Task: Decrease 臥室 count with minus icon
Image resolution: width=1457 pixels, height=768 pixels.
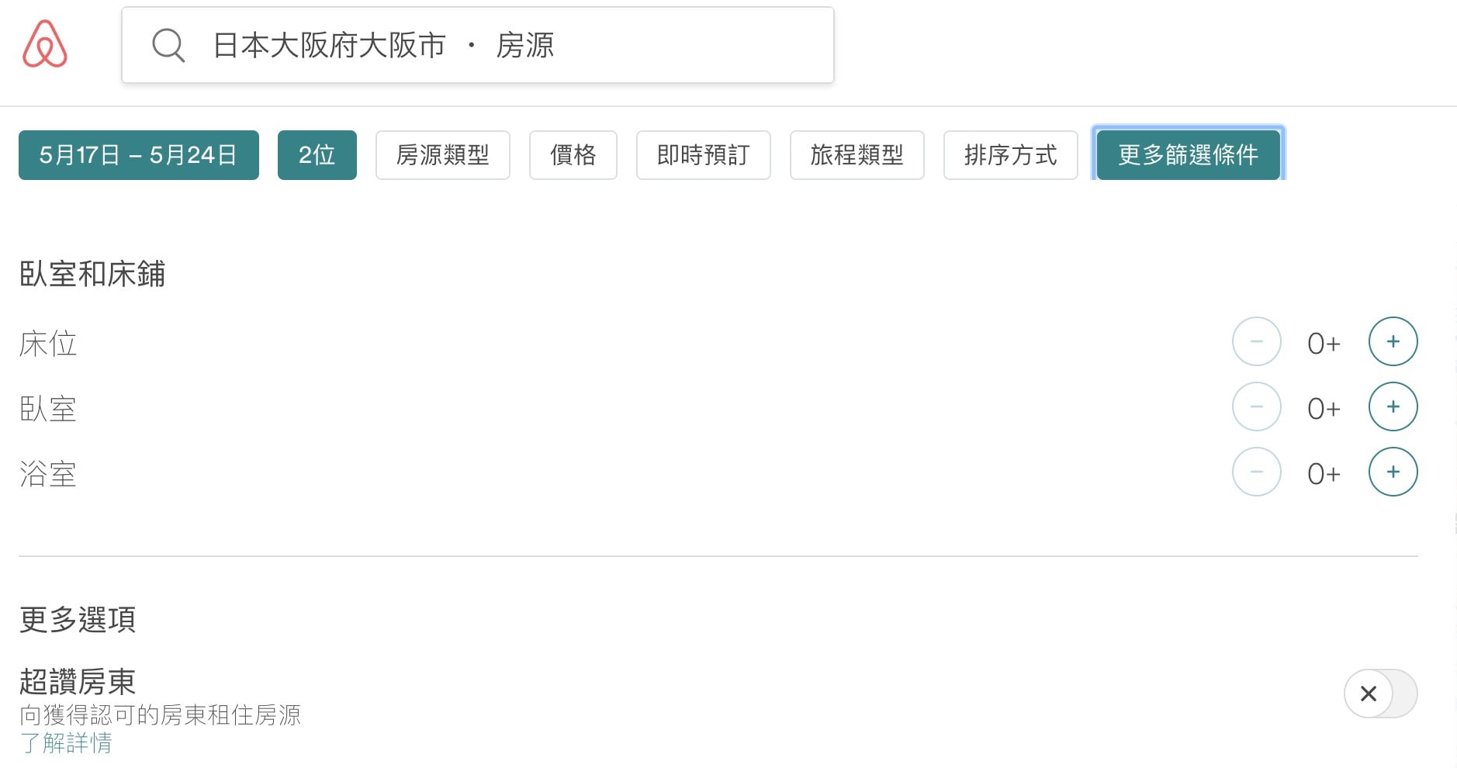Action: tap(1256, 406)
